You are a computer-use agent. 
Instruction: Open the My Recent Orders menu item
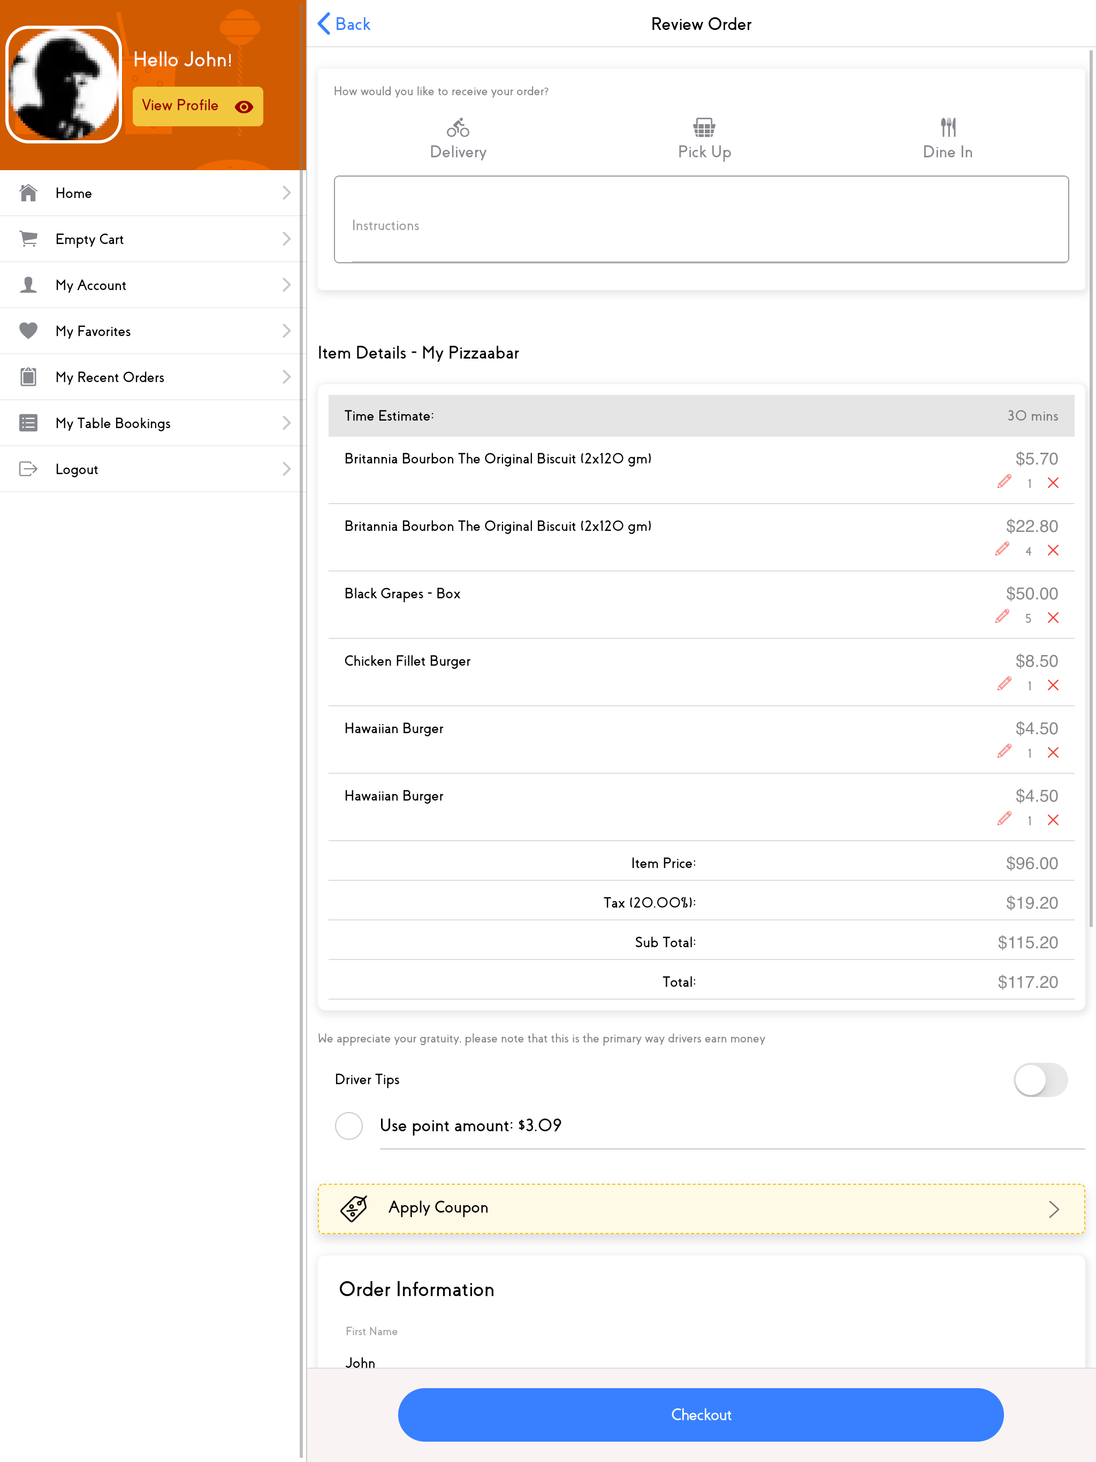[x=153, y=377]
